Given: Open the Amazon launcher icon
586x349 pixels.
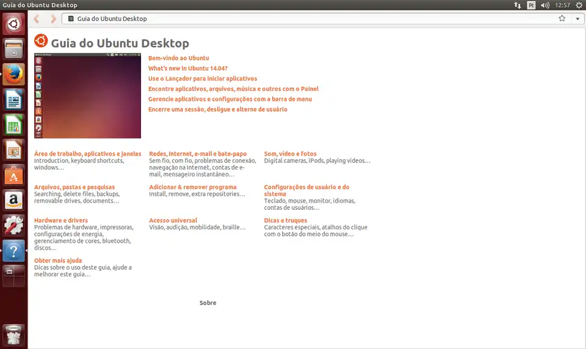Looking at the screenshot, I should tap(13, 201).
